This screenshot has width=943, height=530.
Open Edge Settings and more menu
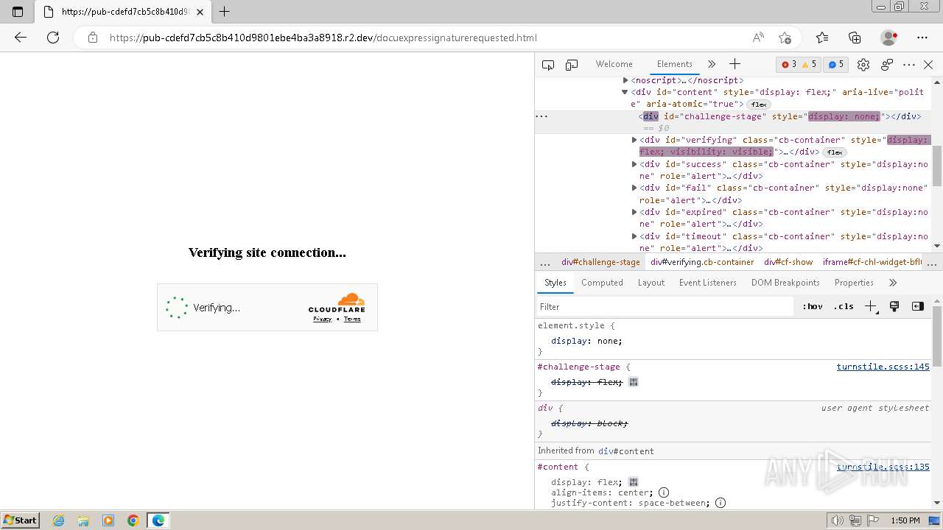coord(922,38)
